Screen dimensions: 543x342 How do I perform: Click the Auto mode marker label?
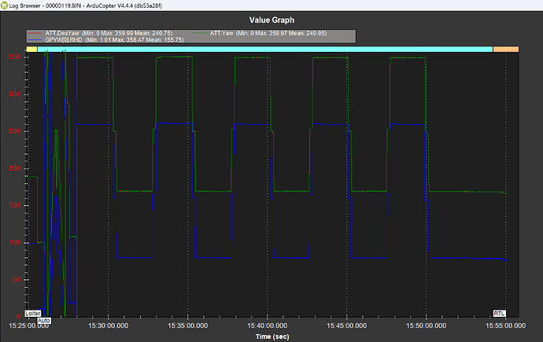(44, 321)
